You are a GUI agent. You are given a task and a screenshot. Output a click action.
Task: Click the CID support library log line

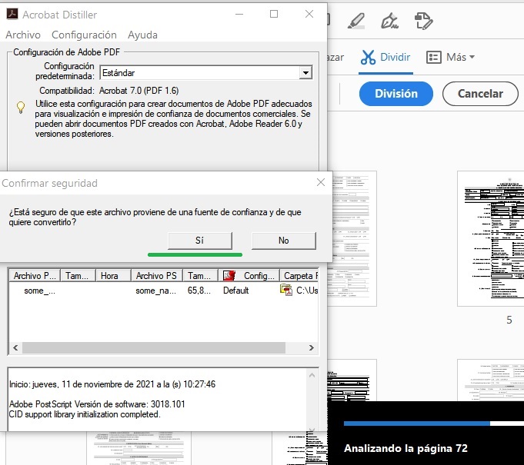85,414
